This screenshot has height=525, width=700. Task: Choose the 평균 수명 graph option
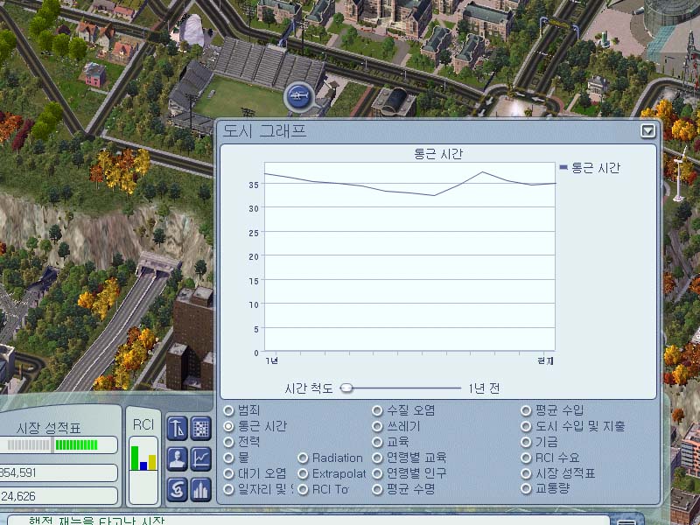(x=377, y=489)
